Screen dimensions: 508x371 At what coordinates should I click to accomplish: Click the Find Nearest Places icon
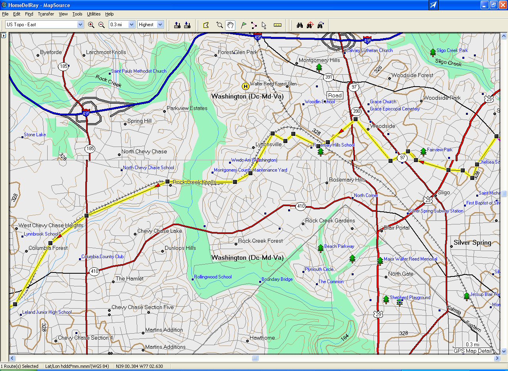[310, 25]
